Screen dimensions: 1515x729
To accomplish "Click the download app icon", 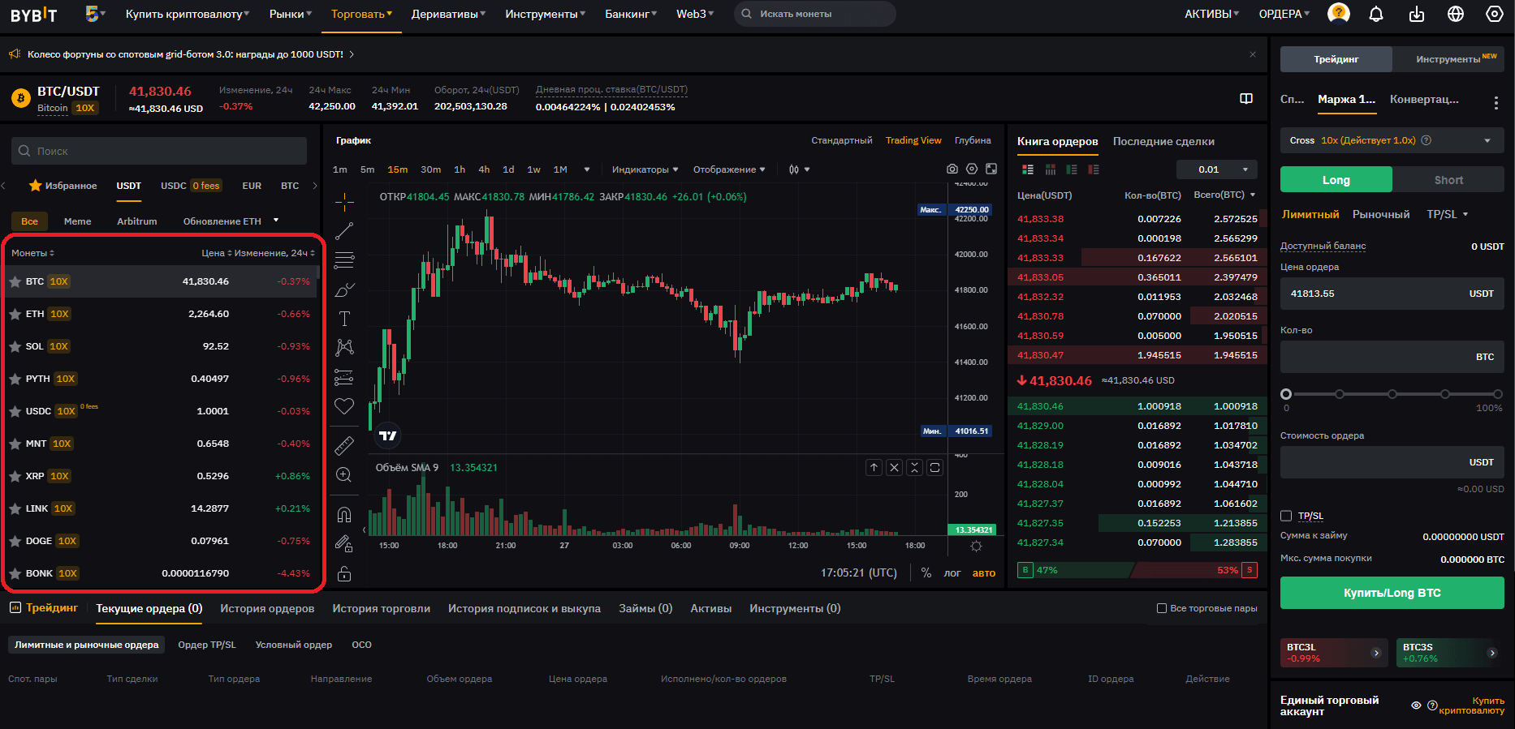I will pos(1417,14).
